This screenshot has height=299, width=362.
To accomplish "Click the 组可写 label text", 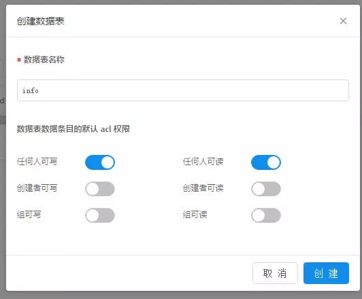I will 29,215.
